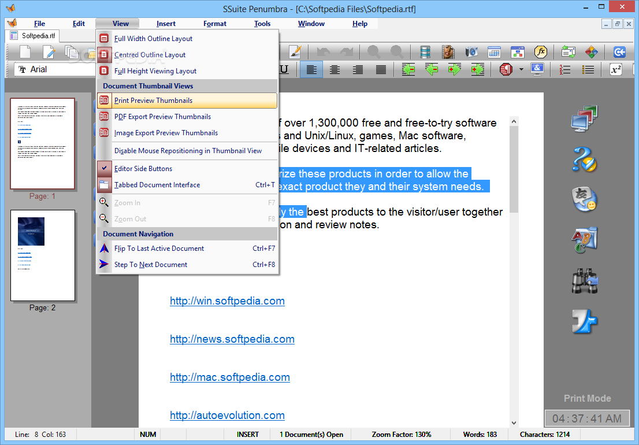Choose Image Export Preview Thumbnails
This screenshot has height=445, width=639.
point(187,133)
